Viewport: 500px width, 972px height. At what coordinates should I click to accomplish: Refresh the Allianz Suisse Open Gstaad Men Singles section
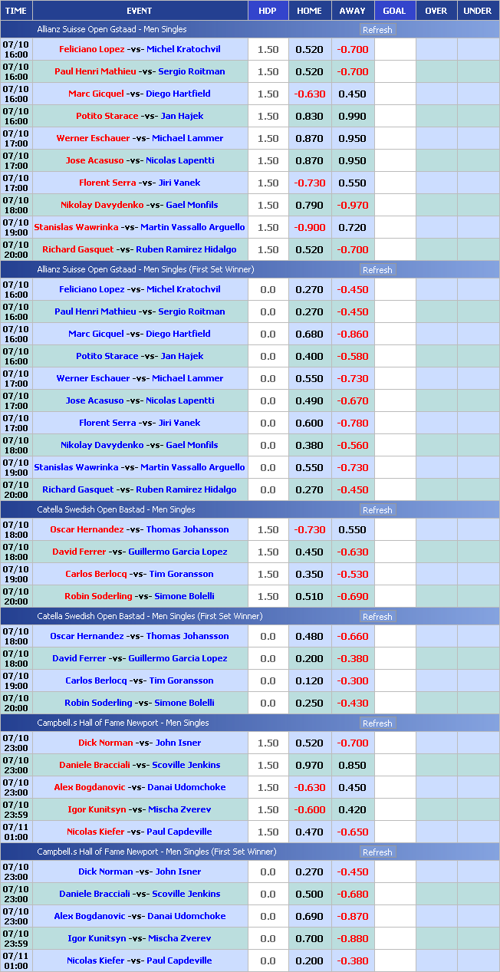(377, 30)
